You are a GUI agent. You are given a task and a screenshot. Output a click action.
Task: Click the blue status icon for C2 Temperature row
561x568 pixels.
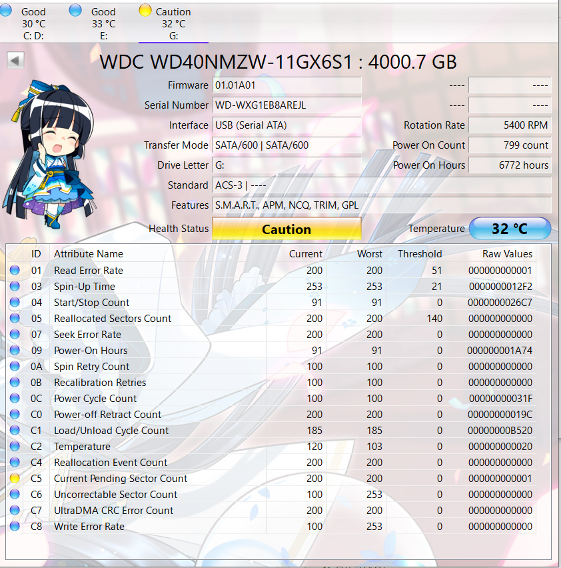coord(15,446)
